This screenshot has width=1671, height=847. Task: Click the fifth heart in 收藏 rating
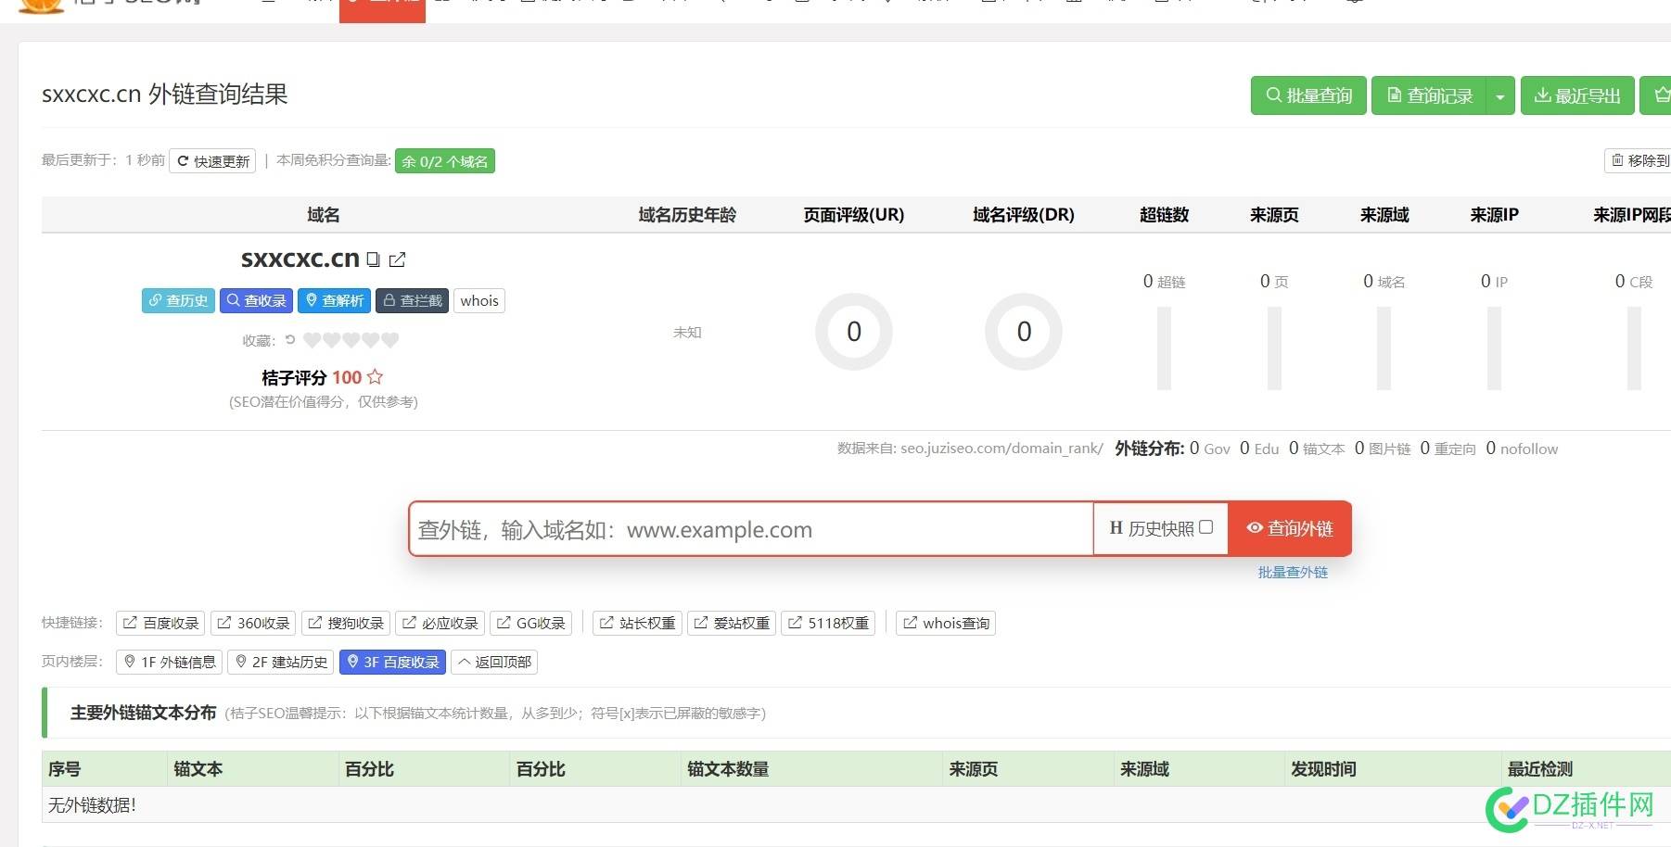pyautogui.click(x=390, y=340)
